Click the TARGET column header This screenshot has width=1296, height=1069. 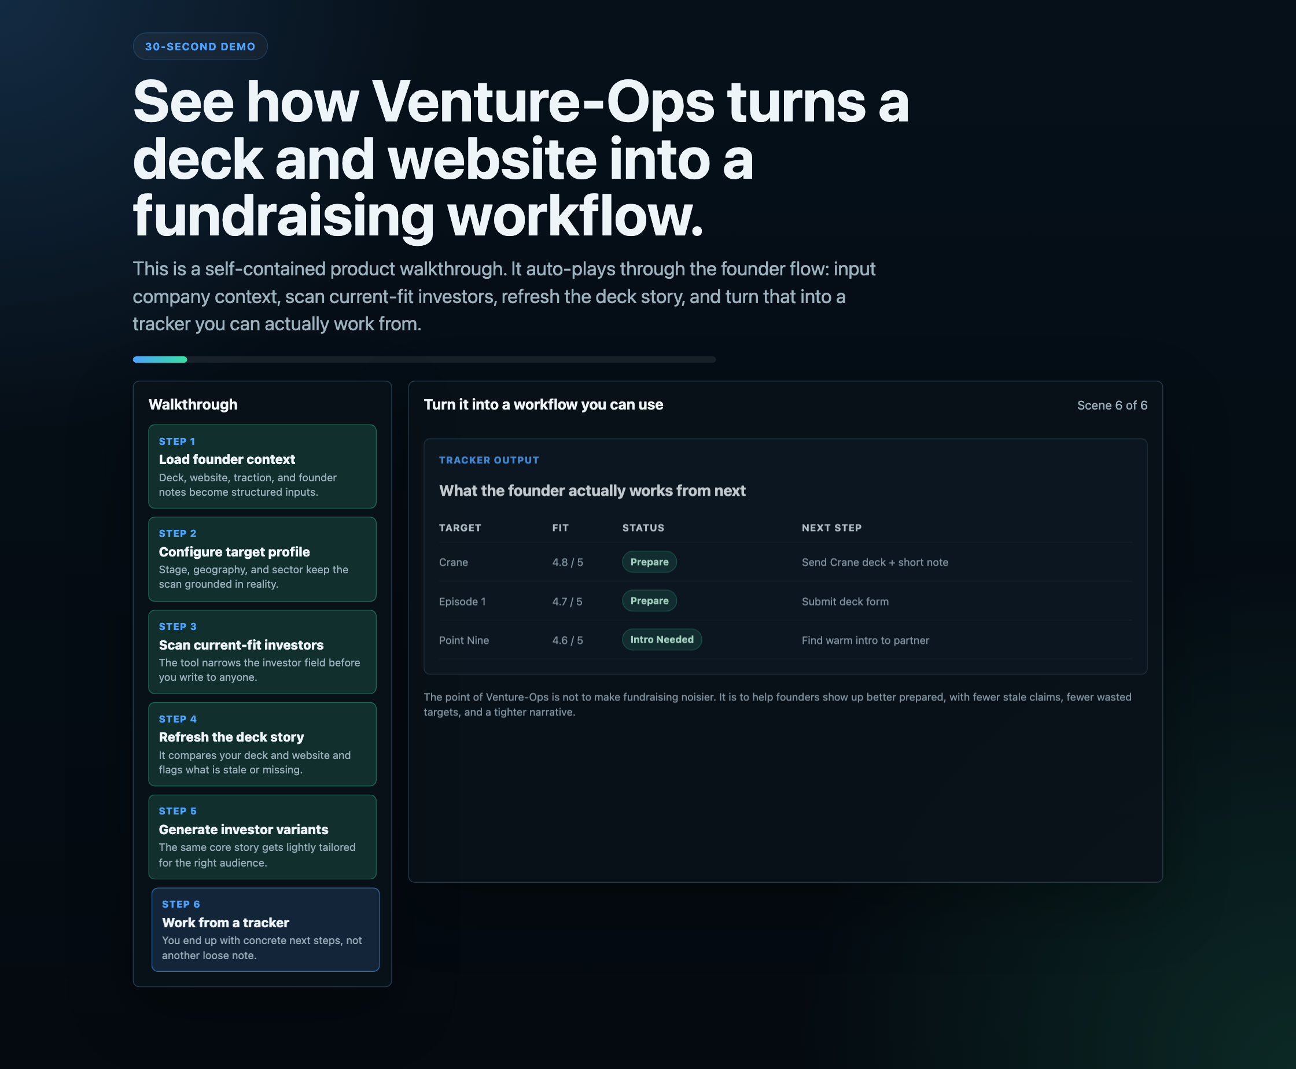(x=460, y=528)
